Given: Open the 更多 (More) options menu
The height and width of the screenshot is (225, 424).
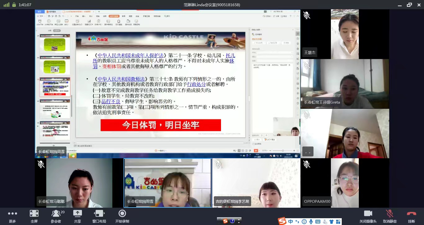Looking at the screenshot, I should tap(12, 216).
